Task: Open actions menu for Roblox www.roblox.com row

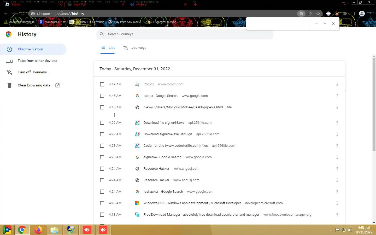Action: pos(337,84)
